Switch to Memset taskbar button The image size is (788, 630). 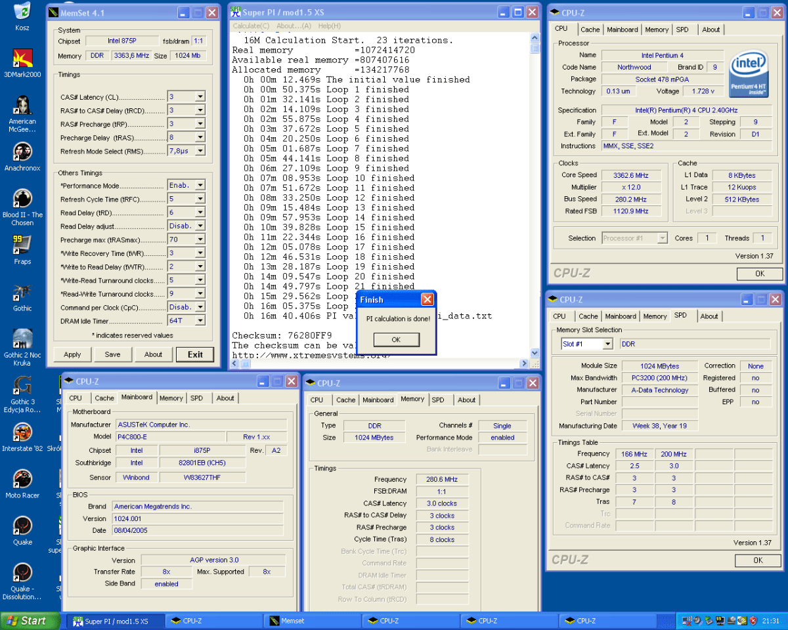pos(312,621)
